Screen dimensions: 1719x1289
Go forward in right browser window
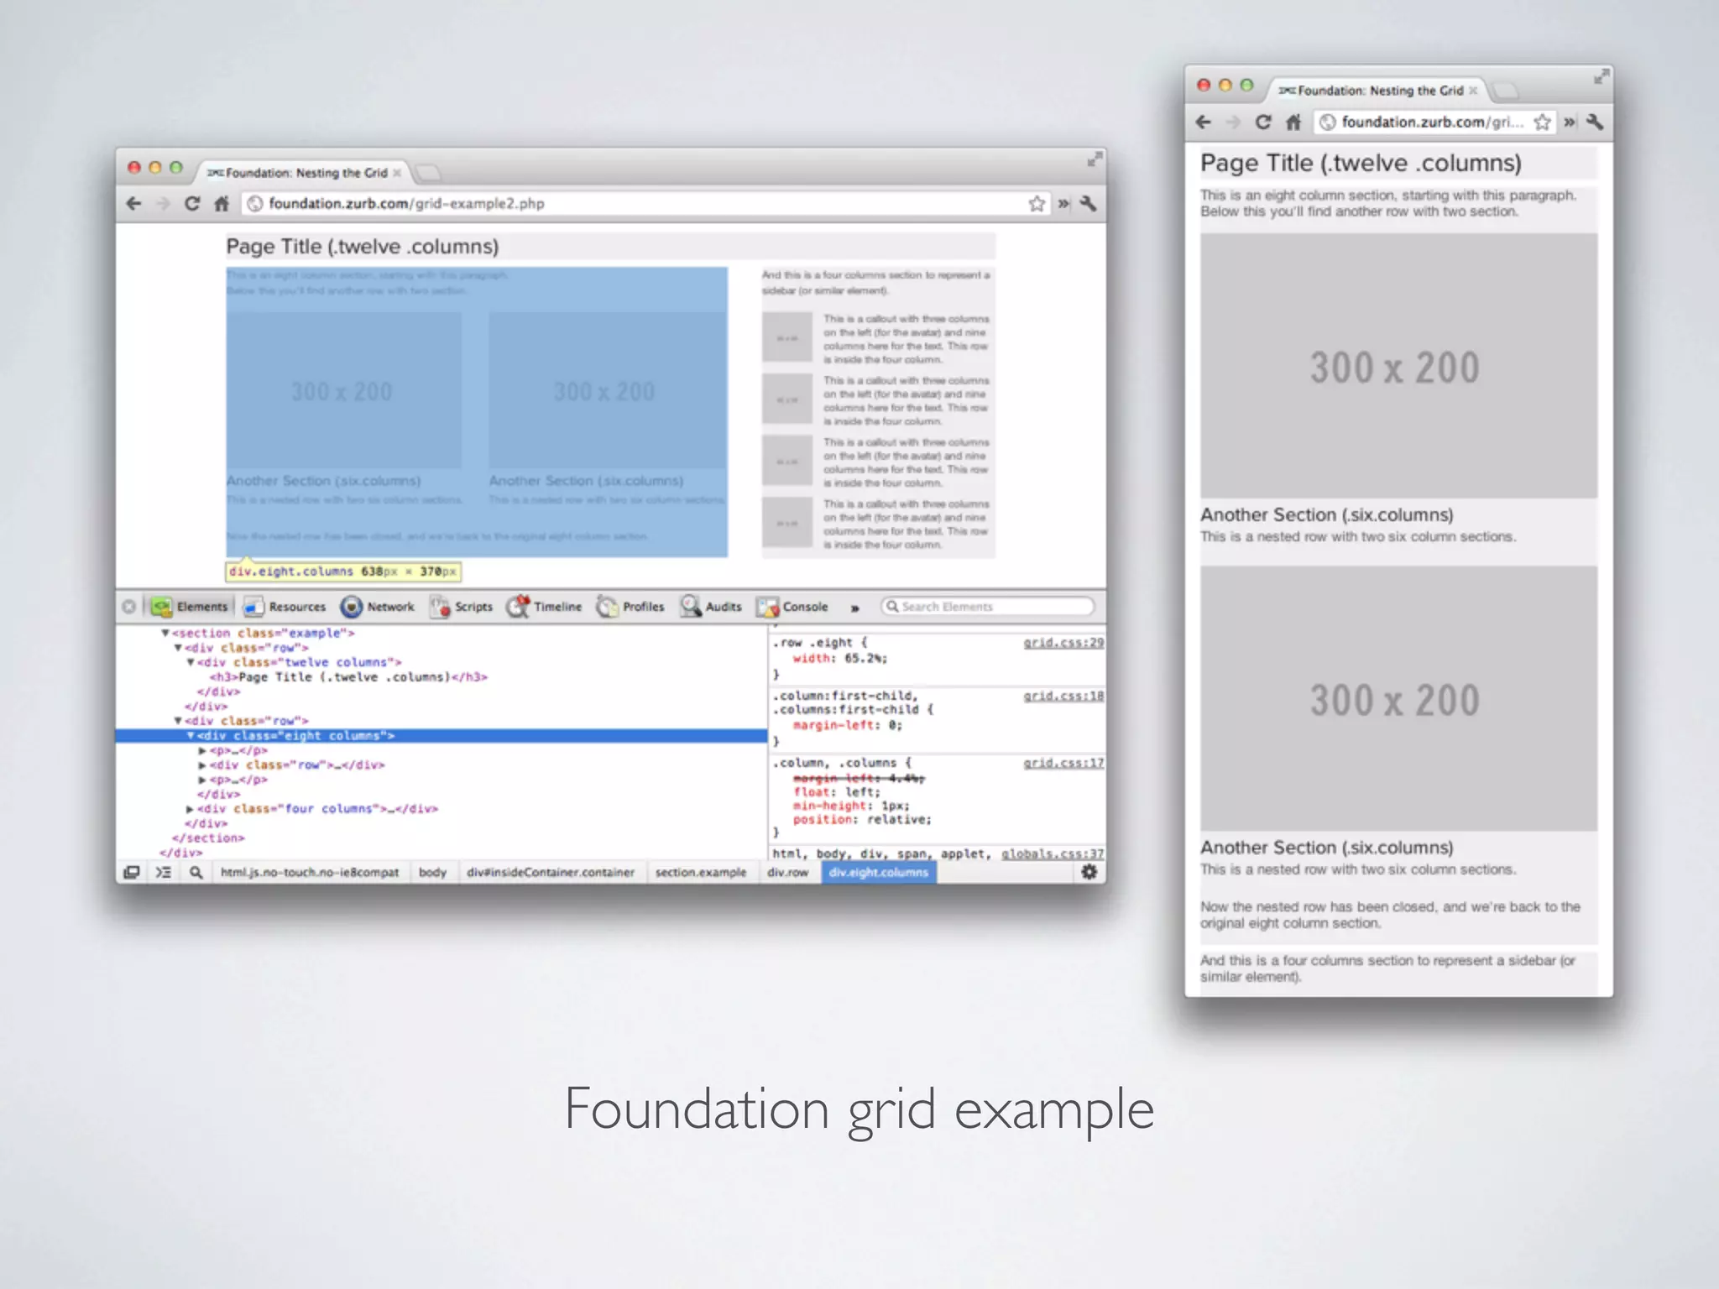tap(1233, 123)
